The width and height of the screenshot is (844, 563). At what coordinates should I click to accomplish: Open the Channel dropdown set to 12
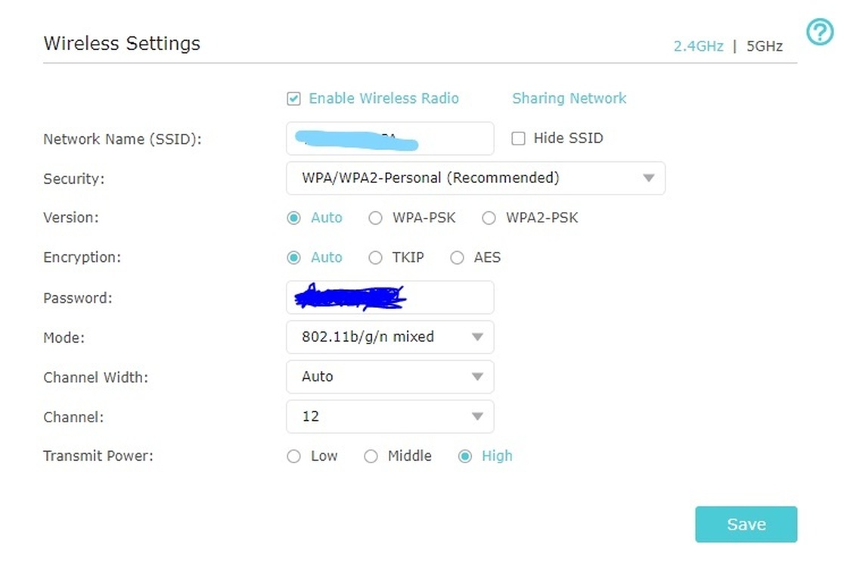click(x=389, y=417)
